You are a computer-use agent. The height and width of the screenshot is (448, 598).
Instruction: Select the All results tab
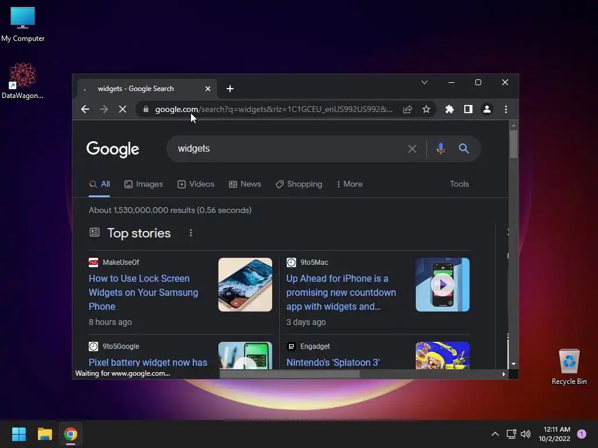click(99, 184)
